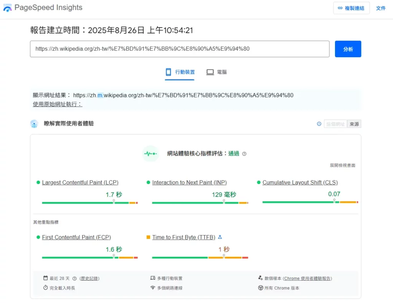Click the 完全載入時長 text
This screenshot has width=393, height=303.
62,288
